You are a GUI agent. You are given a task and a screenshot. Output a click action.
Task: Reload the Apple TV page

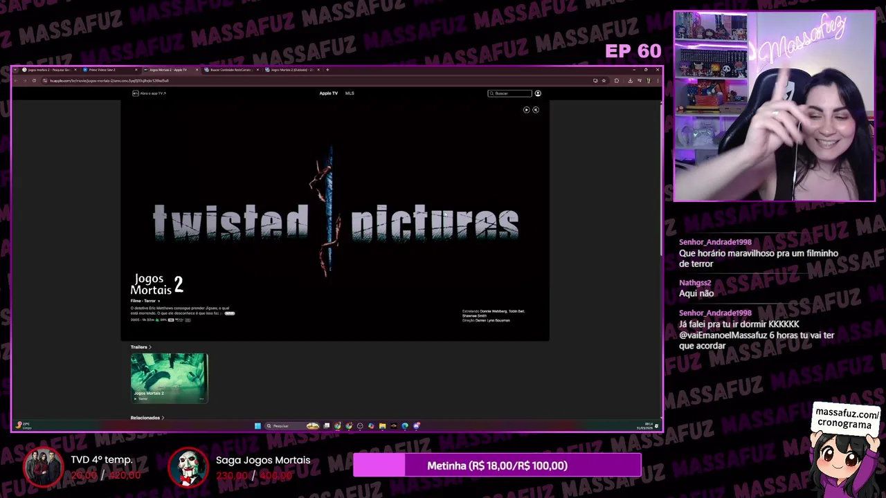pyautogui.click(x=34, y=81)
